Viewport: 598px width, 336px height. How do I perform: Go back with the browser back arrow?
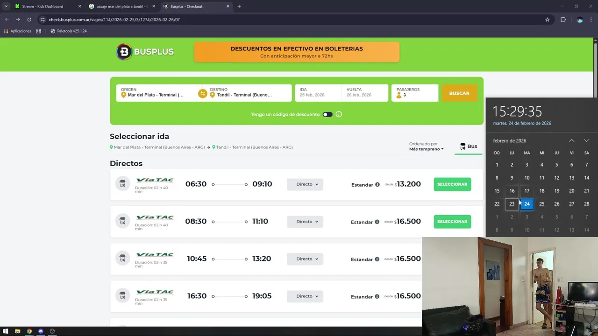tap(7, 20)
